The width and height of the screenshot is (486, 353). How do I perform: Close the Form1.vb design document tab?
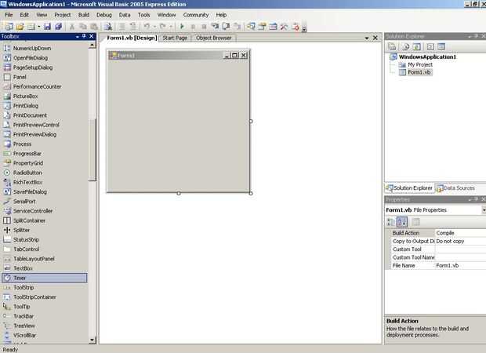[x=375, y=38]
